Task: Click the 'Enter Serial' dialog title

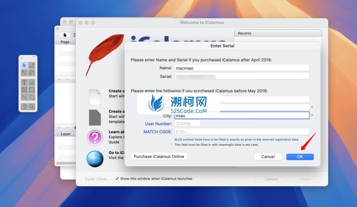Action: coord(222,46)
